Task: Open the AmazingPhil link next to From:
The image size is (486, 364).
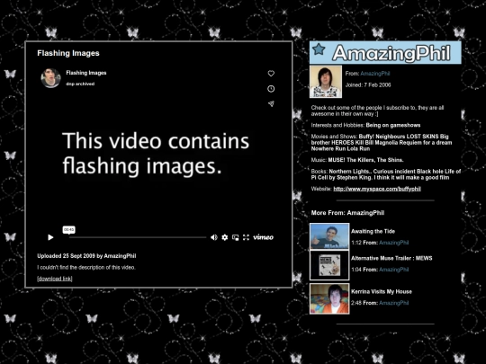Action: 375,74
